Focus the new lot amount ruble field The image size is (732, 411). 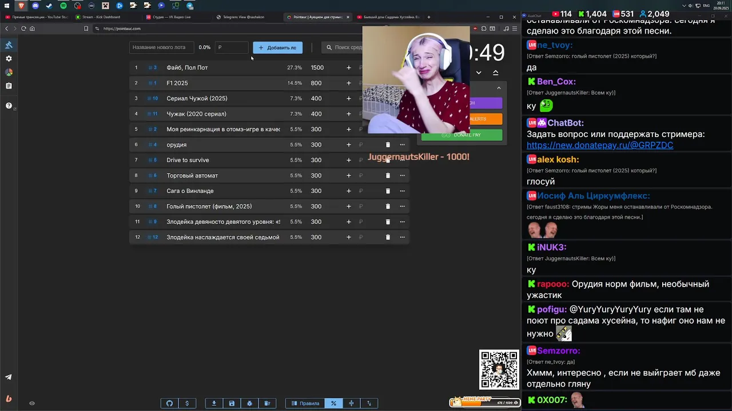coord(232,47)
